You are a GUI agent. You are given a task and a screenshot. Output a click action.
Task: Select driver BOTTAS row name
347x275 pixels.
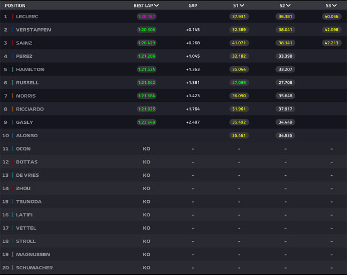coord(27,162)
